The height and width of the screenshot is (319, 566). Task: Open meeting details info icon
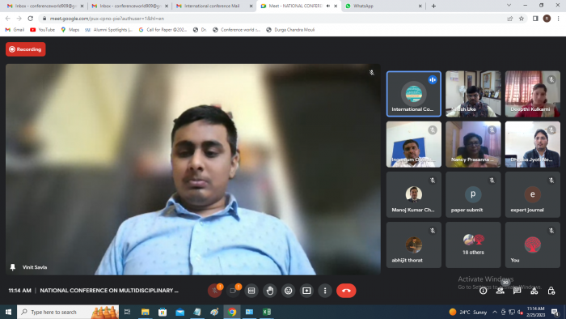click(483, 291)
